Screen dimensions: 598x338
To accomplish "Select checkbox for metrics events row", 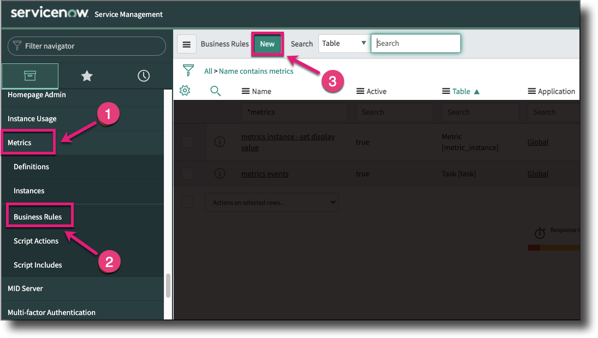I will pyautogui.click(x=187, y=174).
